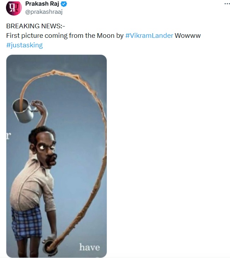This screenshot has width=230, height=258.
Task: Click the top of the tea stream arc
Action: coord(53,72)
